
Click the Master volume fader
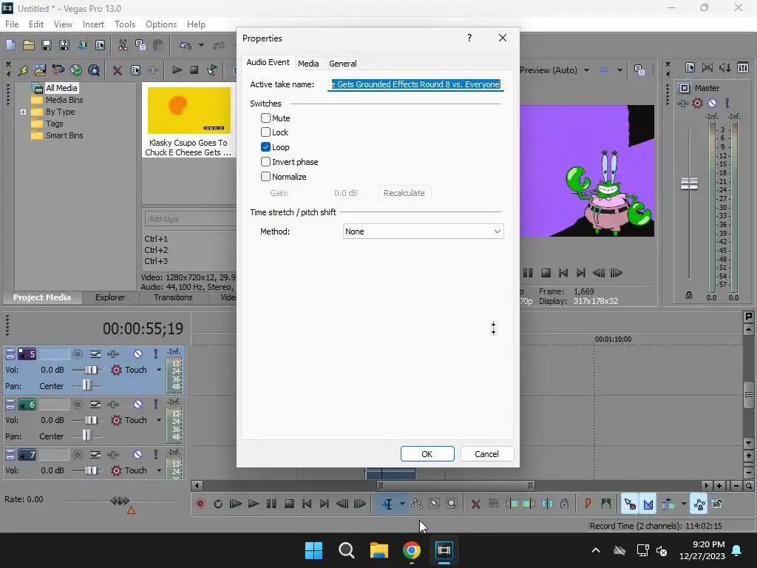[689, 184]
